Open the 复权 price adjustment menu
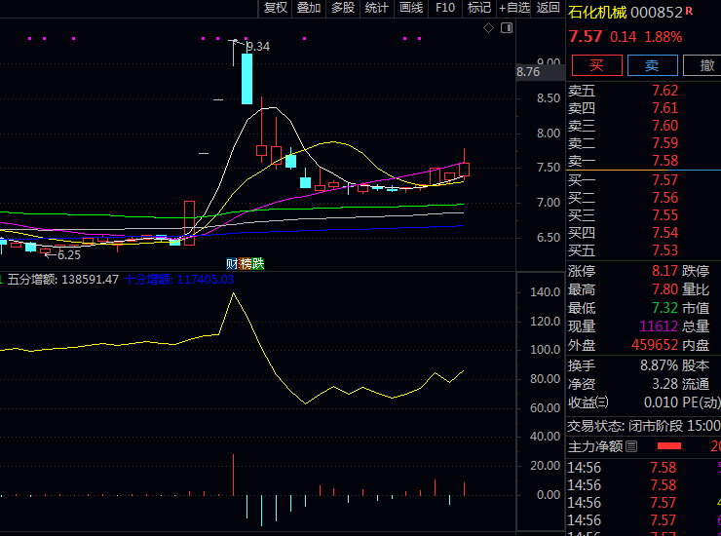Viewport: 721px width, 536px height. [276, 8]
